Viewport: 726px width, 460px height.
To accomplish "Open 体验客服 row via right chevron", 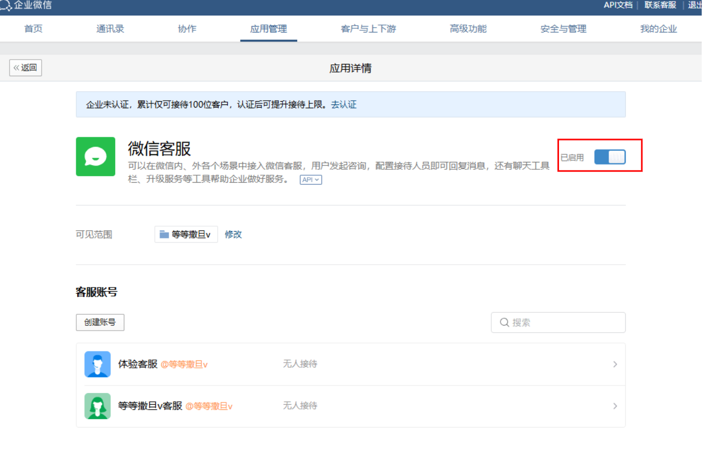I will [615, 364].
